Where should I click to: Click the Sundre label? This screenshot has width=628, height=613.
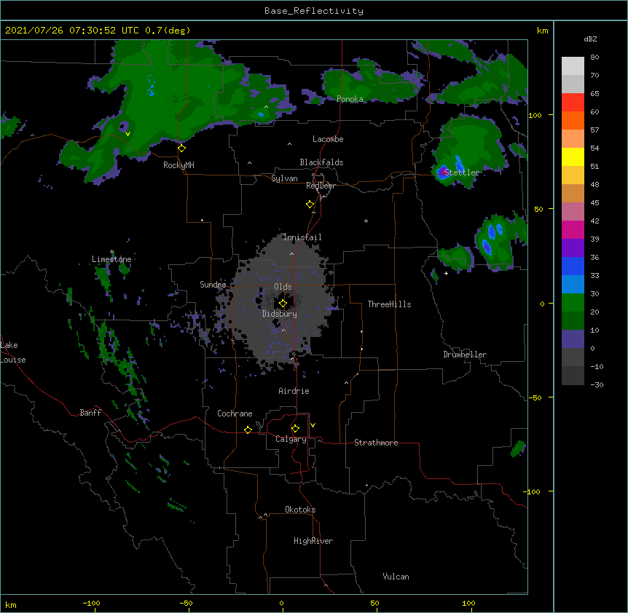click(213, 285)
